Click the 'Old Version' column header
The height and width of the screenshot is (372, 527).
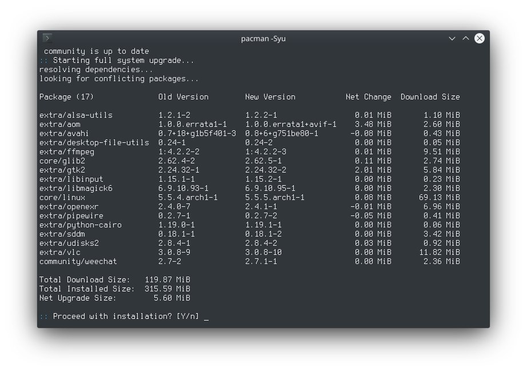pos(183,97)
